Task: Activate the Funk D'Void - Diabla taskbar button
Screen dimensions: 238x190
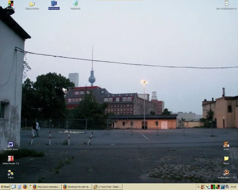Action: [x=107, y=187]
